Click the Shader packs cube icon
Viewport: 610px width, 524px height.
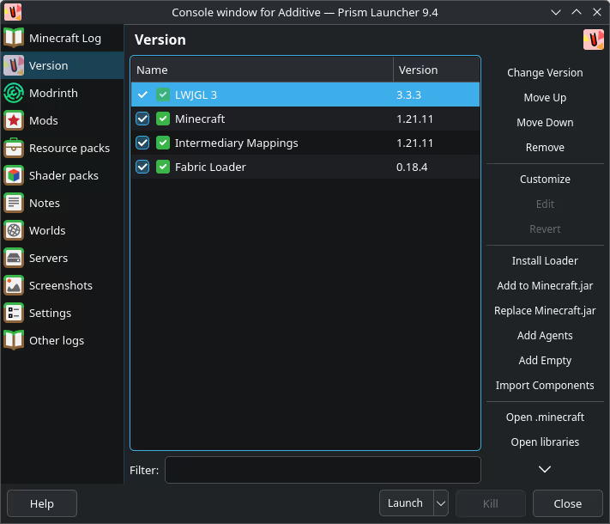[x=14, y=175]
